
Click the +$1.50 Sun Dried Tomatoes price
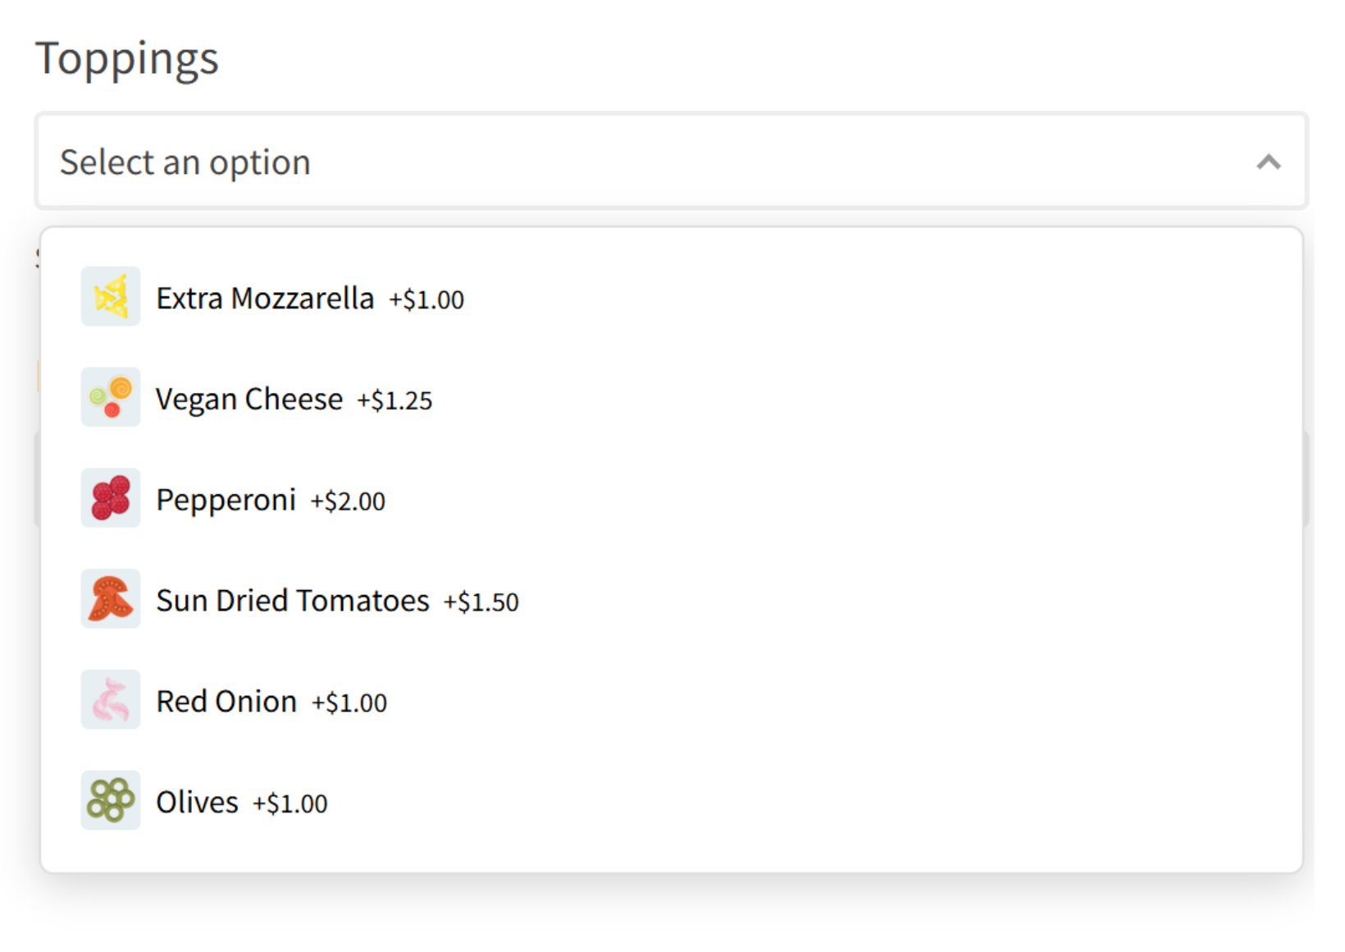pos(481,602)
